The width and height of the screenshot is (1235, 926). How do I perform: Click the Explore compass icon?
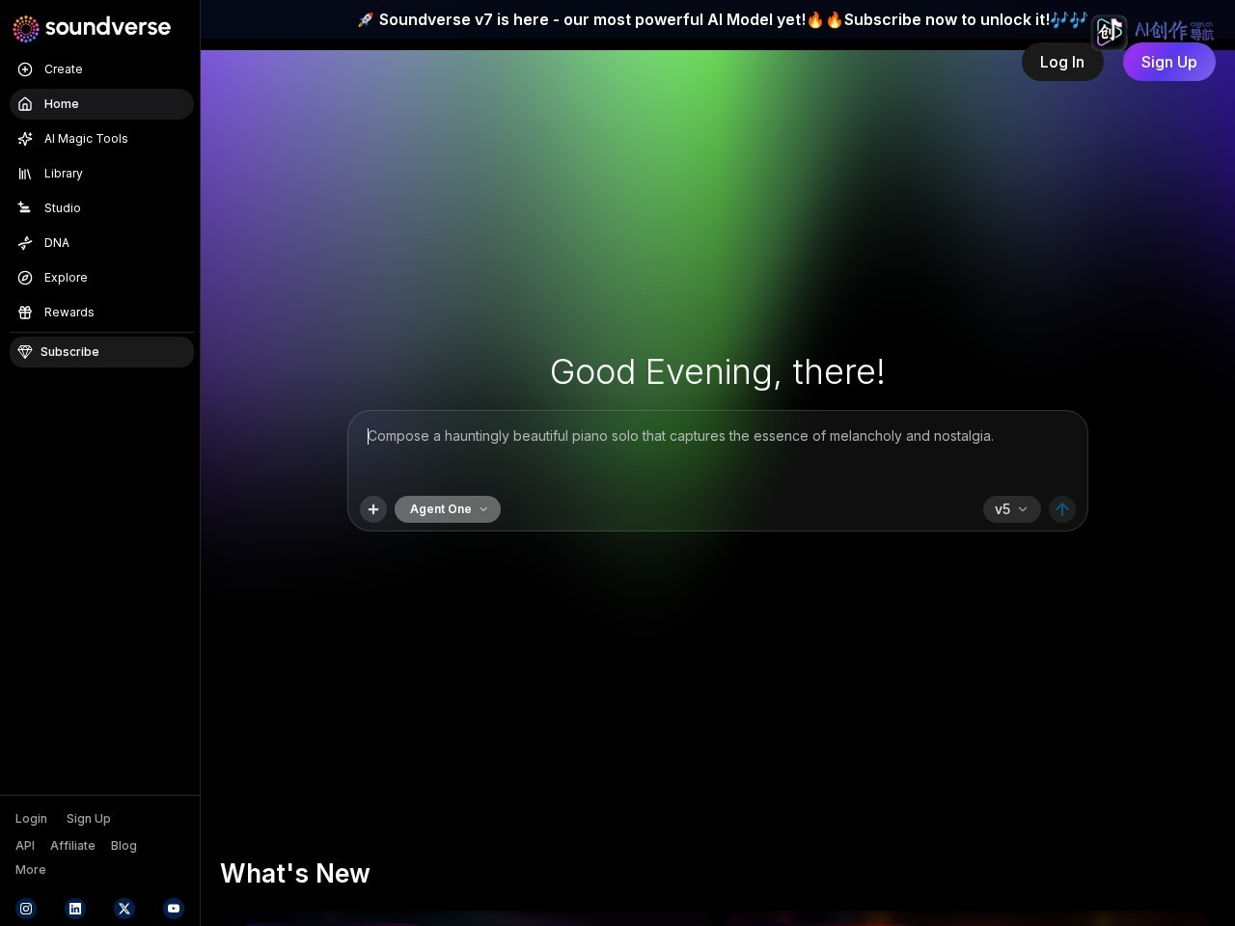pyautogui.click(x=25, y=278)
